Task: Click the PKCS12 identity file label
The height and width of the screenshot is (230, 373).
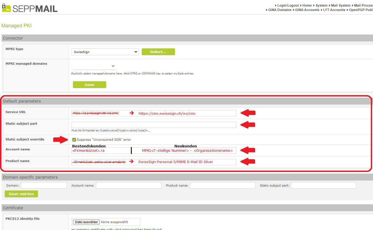Action: (22, 219)
